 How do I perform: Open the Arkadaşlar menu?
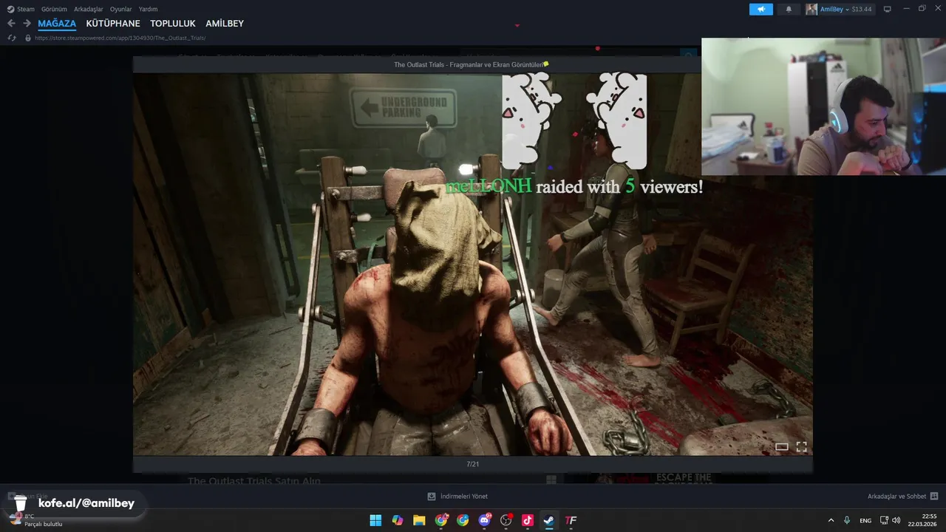88,9
